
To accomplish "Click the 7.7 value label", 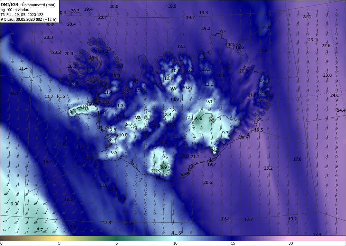I will tap(40, 230).
